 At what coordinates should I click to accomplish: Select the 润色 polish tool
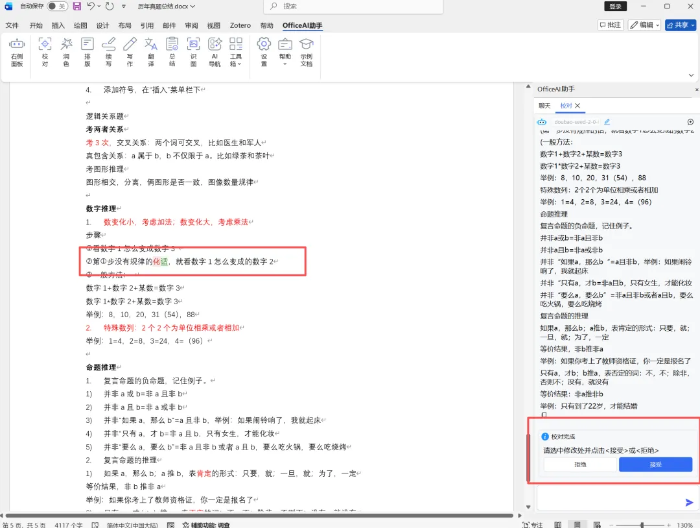(66, 52)
